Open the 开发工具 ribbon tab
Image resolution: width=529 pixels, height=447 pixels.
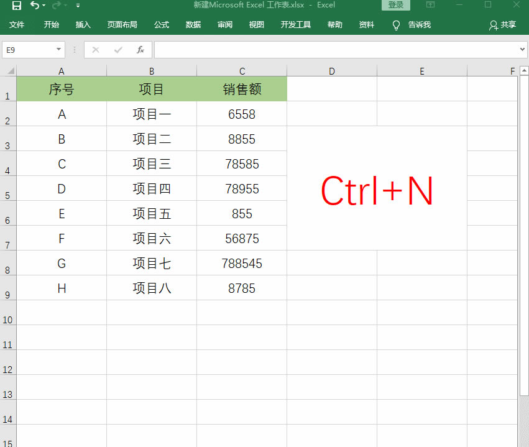[x=295, y=25]
